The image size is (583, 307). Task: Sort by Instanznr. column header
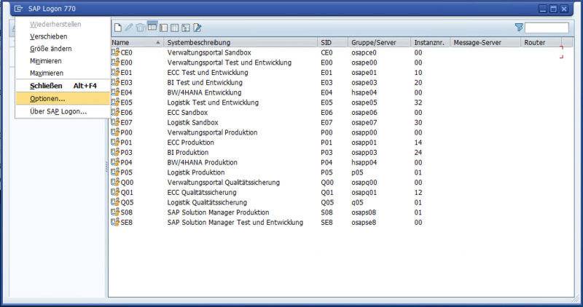[x=430, y=43]
